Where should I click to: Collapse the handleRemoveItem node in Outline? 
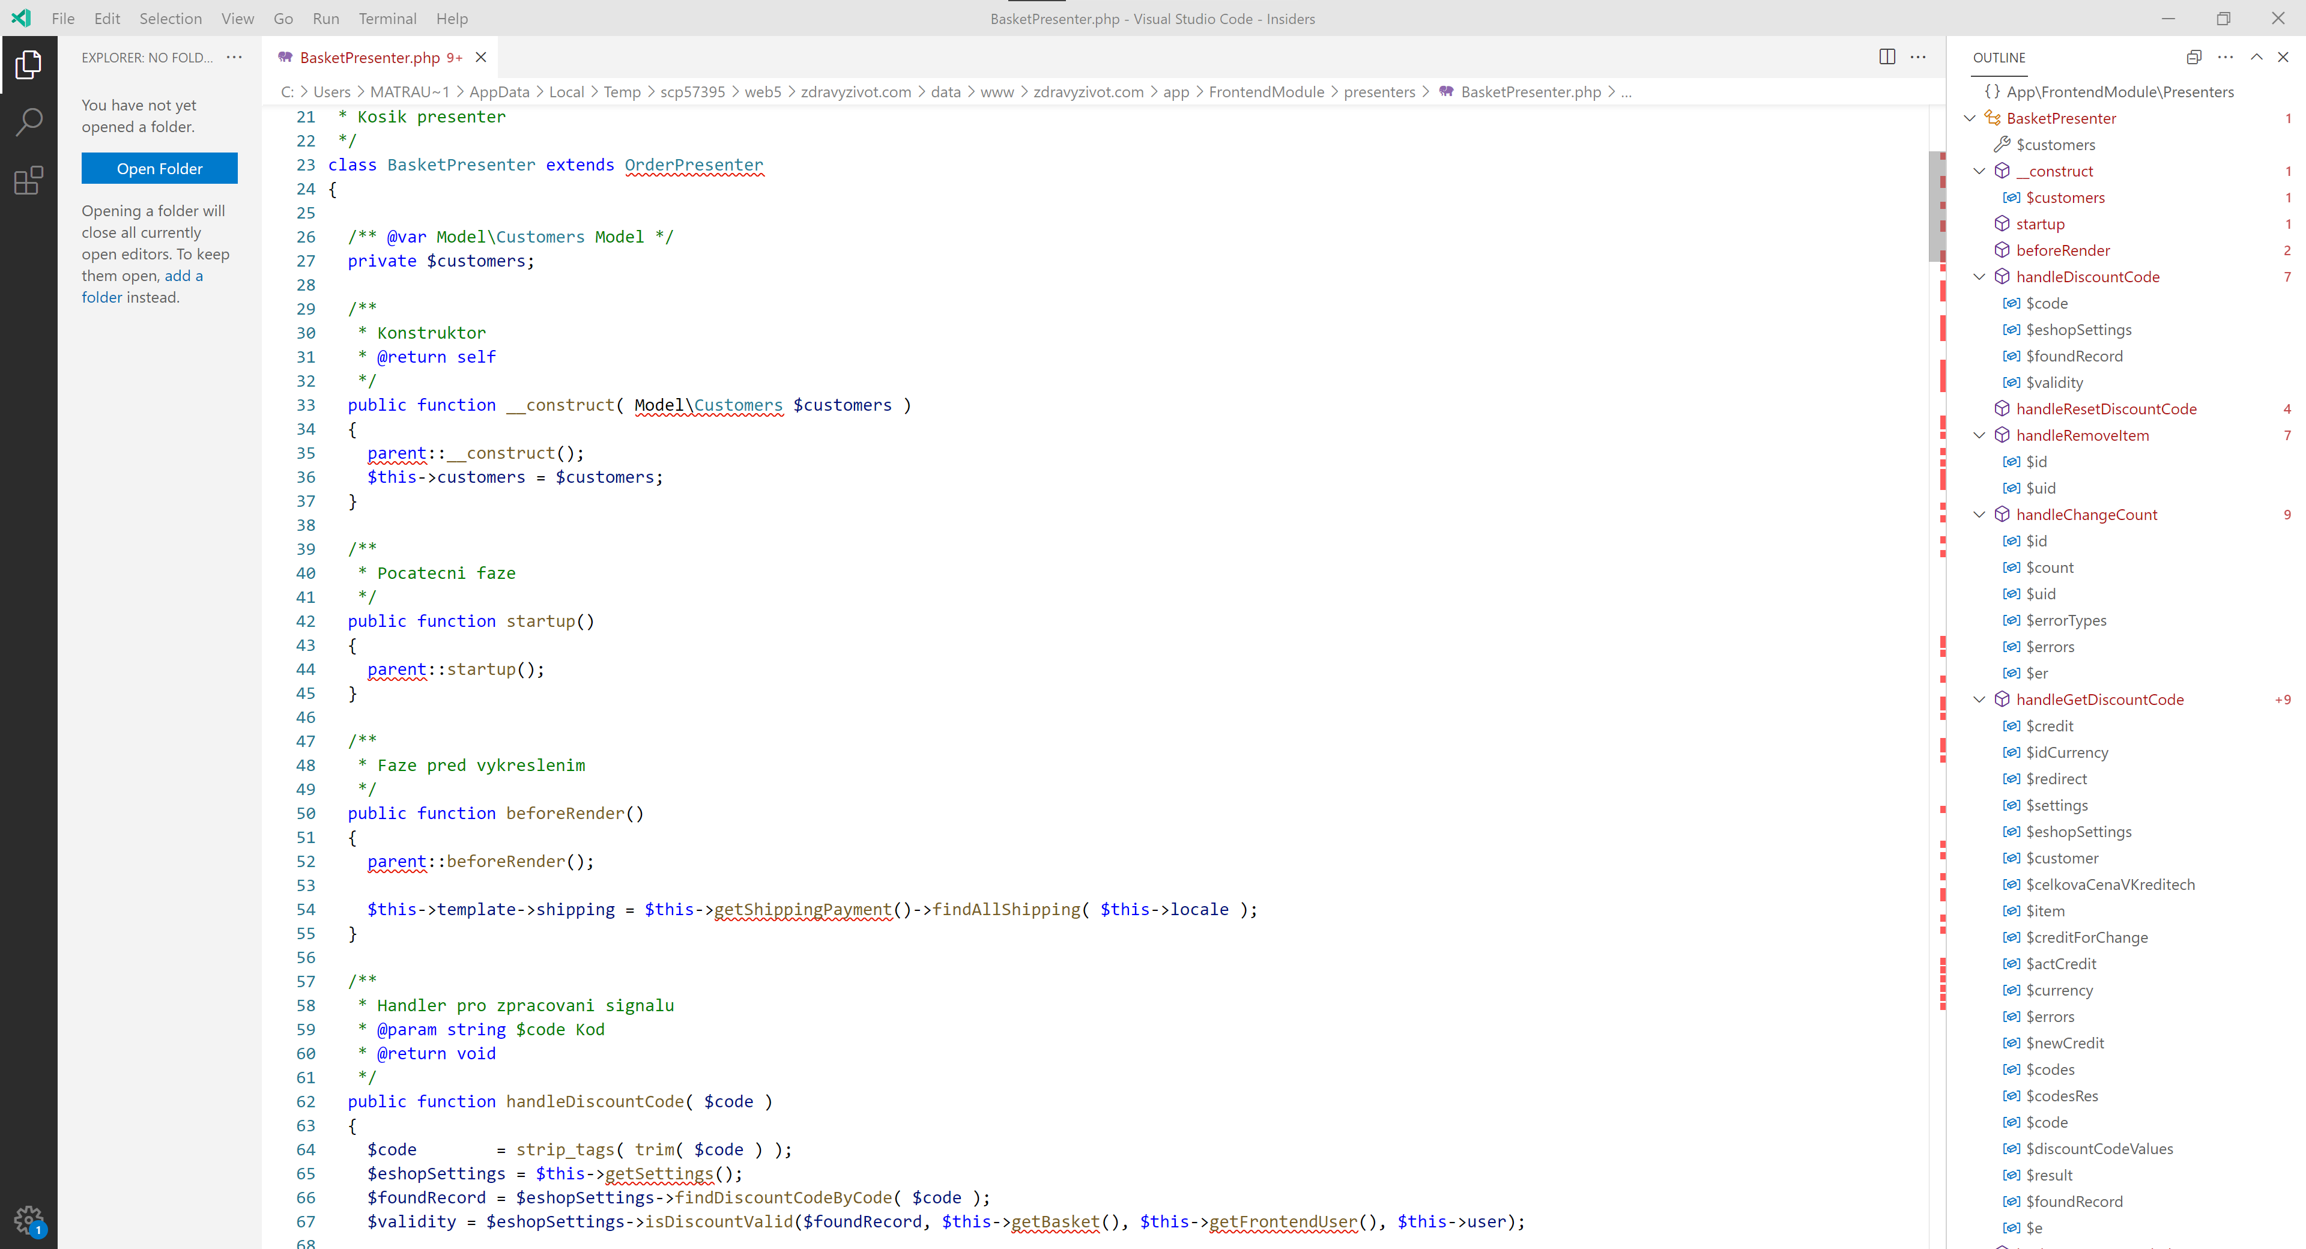[x=1979, y=435]
